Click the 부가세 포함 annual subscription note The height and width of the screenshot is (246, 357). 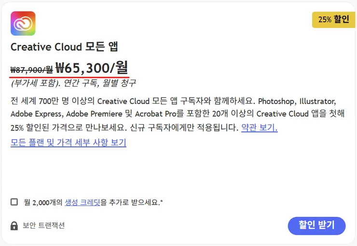(73, 83)
